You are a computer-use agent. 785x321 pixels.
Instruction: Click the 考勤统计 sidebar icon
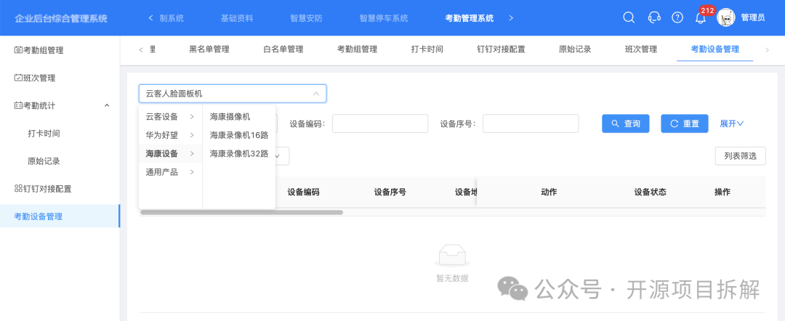pos(18,105)
